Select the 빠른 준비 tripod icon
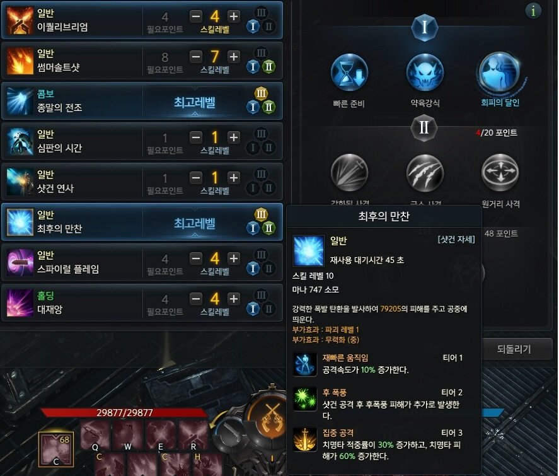The image size is (559, 476). pos(349,73)
